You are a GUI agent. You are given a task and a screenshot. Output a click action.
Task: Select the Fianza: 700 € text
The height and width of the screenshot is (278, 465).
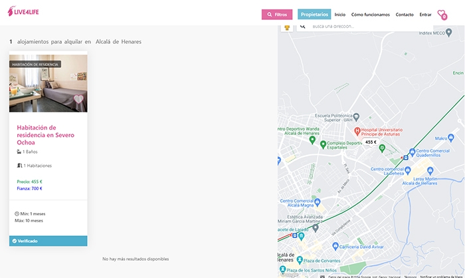click(29, 188)
